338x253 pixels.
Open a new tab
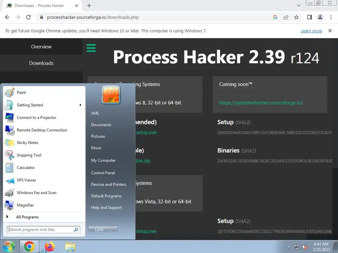click(89, 6)
